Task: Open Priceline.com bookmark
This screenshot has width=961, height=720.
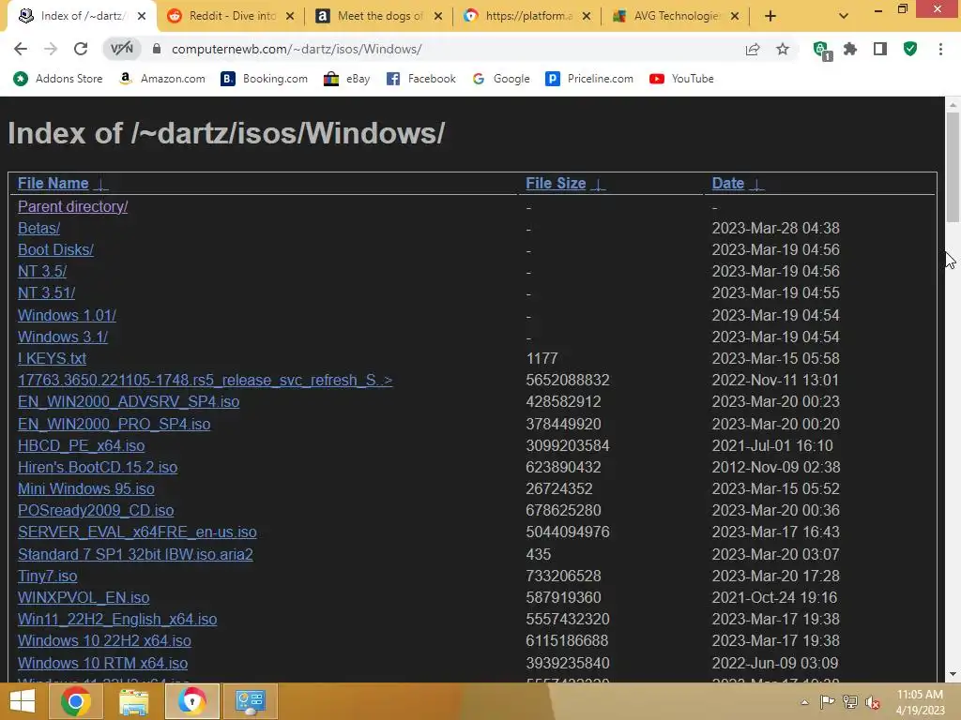Action: point(589,79)
